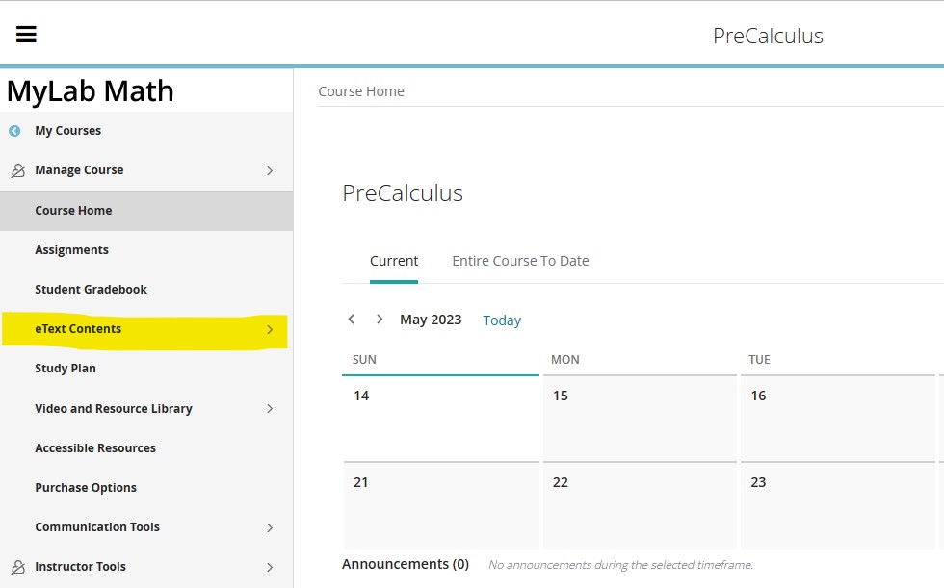This screenshot has width=944, height=588.
Task: Select Tuesday 16 calendar cell
Action: (837, 419)
